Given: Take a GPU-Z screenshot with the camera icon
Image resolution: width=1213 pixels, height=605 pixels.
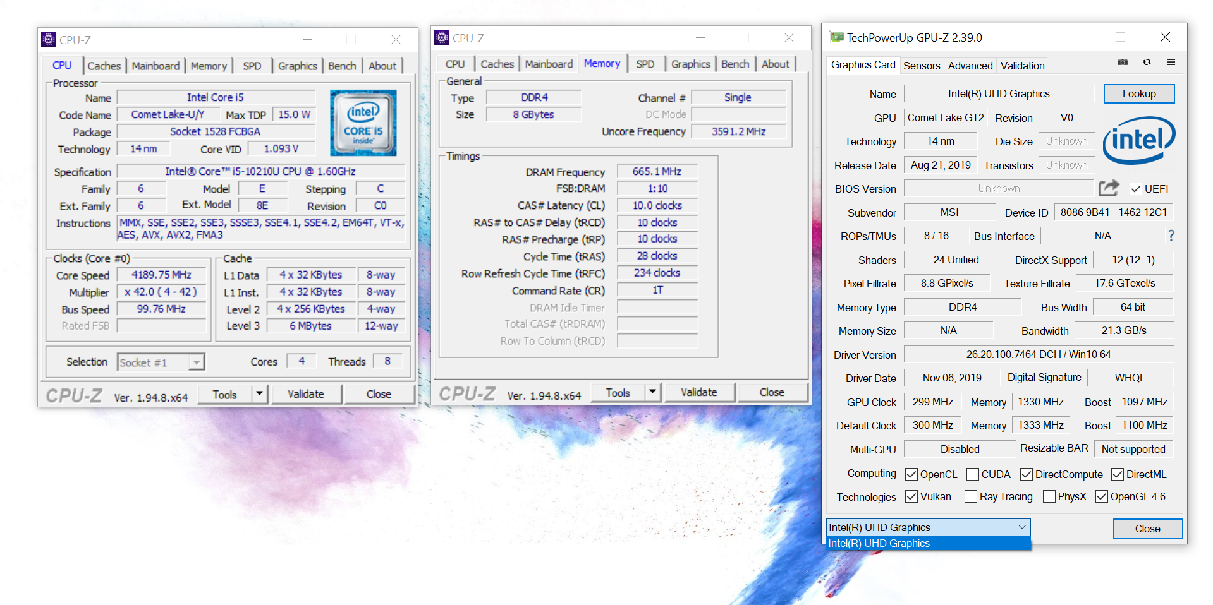Looking at the screenshot, I should click(x=1123, y=62).
